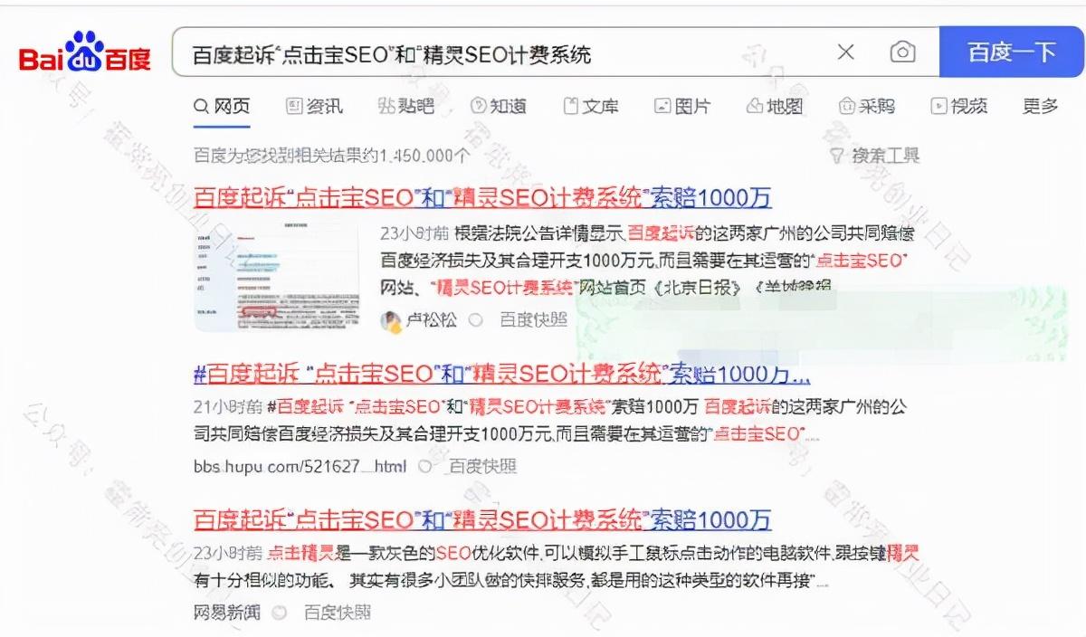
Task: Click the circle icon after bbs.hupu.com link
Action: [x=425, y=467]
